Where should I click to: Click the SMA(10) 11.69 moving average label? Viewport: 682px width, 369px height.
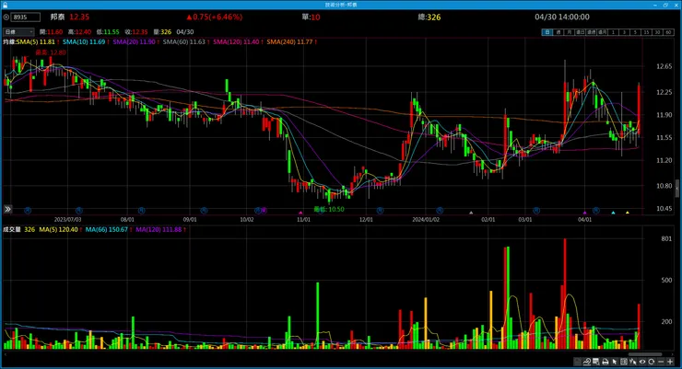pyautogui.click(x=85, y=42)
